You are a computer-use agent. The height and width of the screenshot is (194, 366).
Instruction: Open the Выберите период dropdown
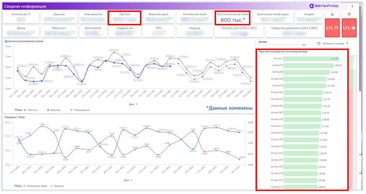pos(332,43)
